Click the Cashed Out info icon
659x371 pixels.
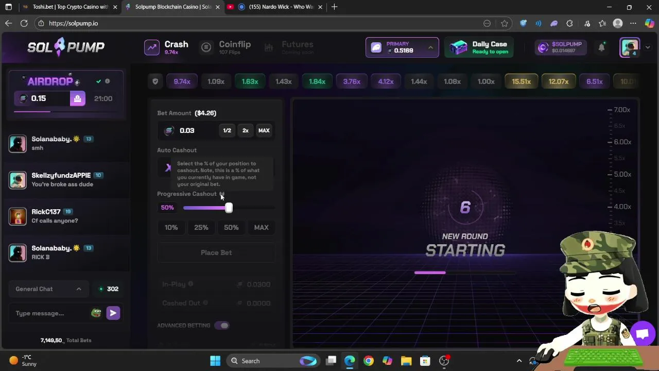[x=205, y=303]
